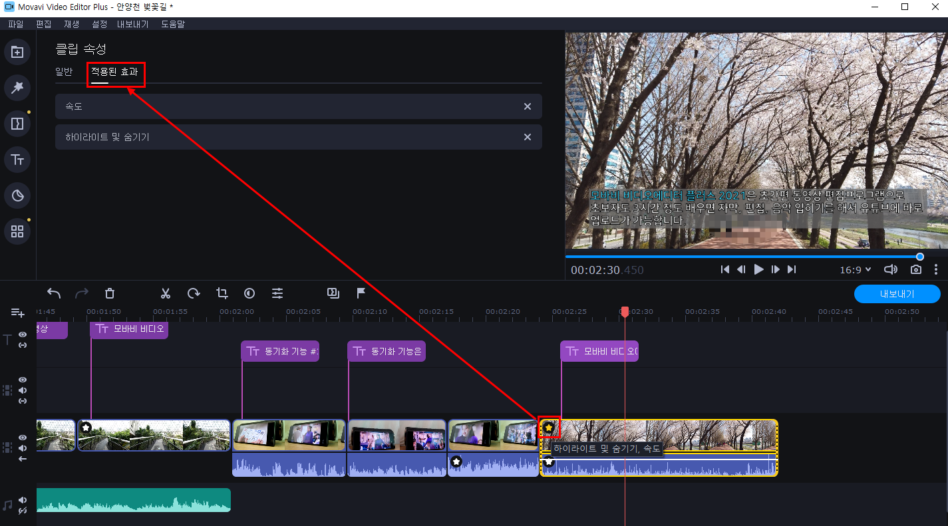
Task: Switch to the 적용된 효과 tab
Action: pyautogui.click(x=114, y=72)
